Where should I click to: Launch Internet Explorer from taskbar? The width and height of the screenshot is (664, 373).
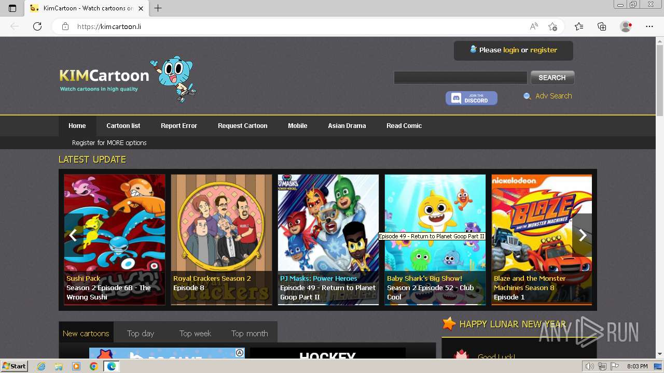[41, 366]
